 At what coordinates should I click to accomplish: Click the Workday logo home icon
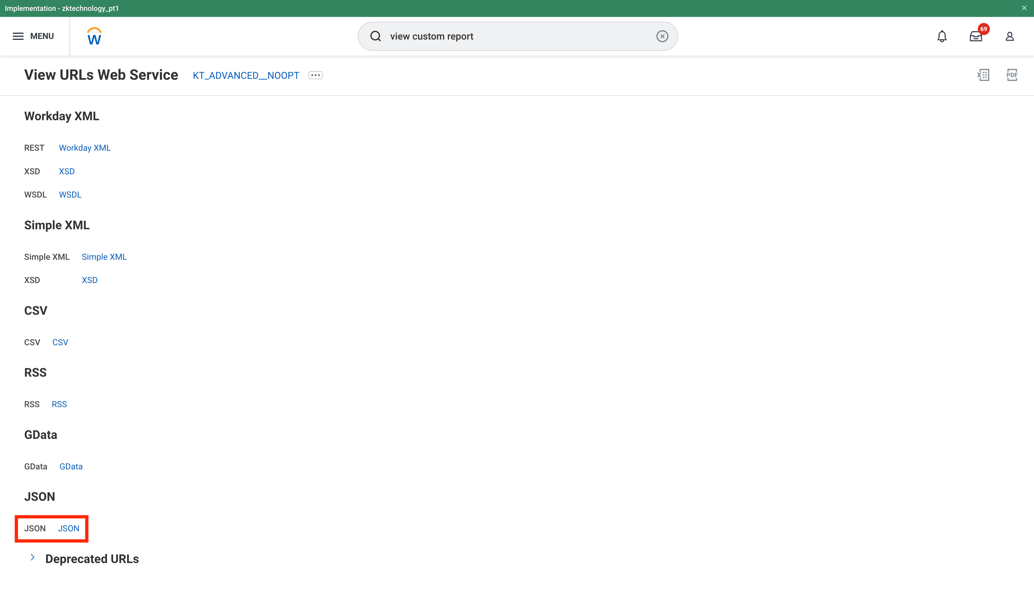click(94, 37)
